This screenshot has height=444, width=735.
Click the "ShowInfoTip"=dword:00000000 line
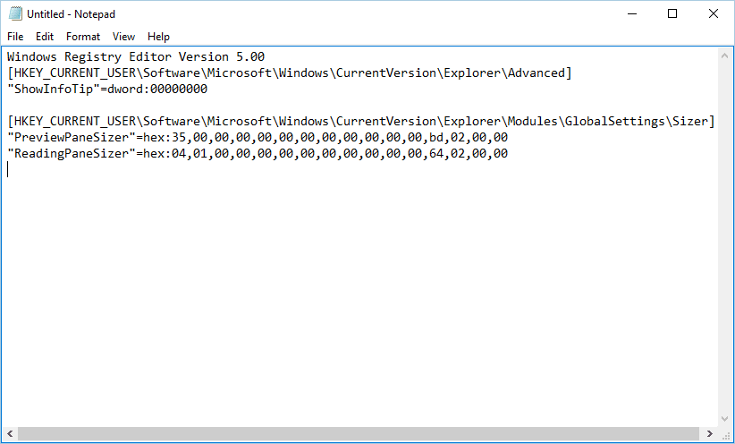[x=107, y=90]
